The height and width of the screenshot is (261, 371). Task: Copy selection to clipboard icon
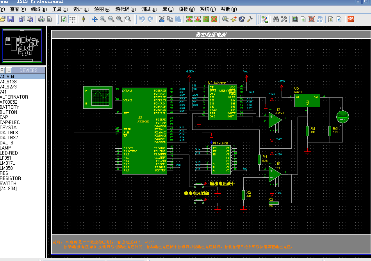click(170, 19)
